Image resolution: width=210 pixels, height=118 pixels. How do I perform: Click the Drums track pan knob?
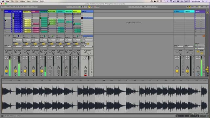pyautogui.click(x=6, y=68)
